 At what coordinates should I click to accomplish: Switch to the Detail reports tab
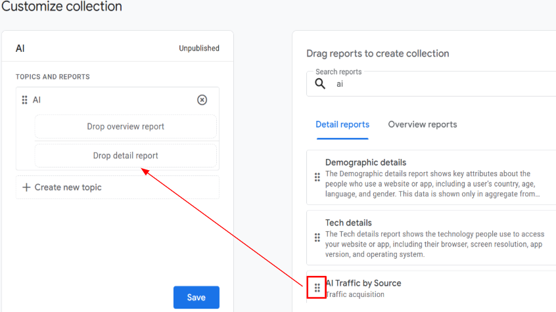[342, 124]
